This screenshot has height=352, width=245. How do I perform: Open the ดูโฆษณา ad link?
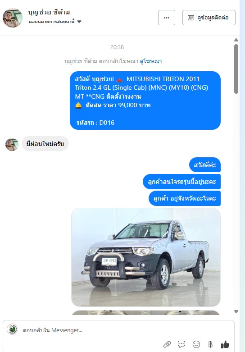tap(150, 61)
